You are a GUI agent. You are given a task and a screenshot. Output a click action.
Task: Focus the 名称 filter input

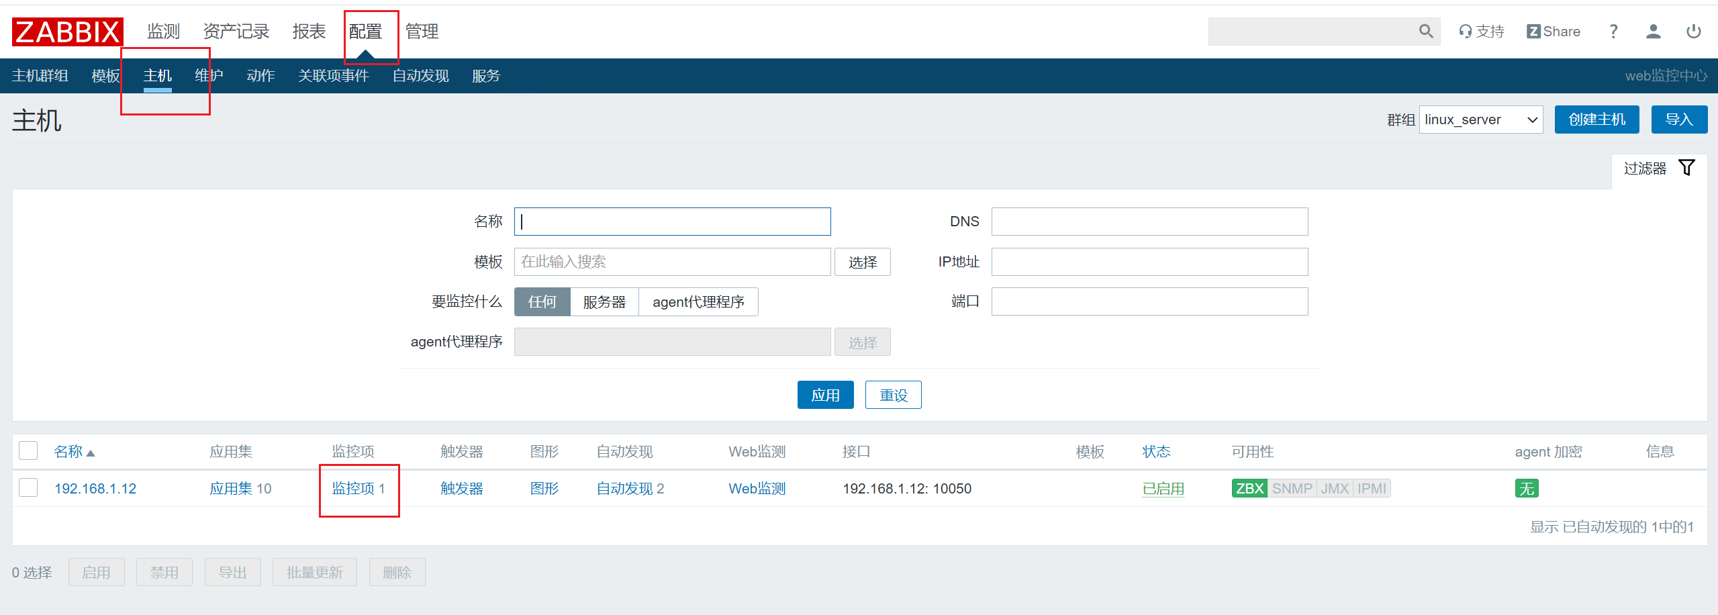click(672, 222)
